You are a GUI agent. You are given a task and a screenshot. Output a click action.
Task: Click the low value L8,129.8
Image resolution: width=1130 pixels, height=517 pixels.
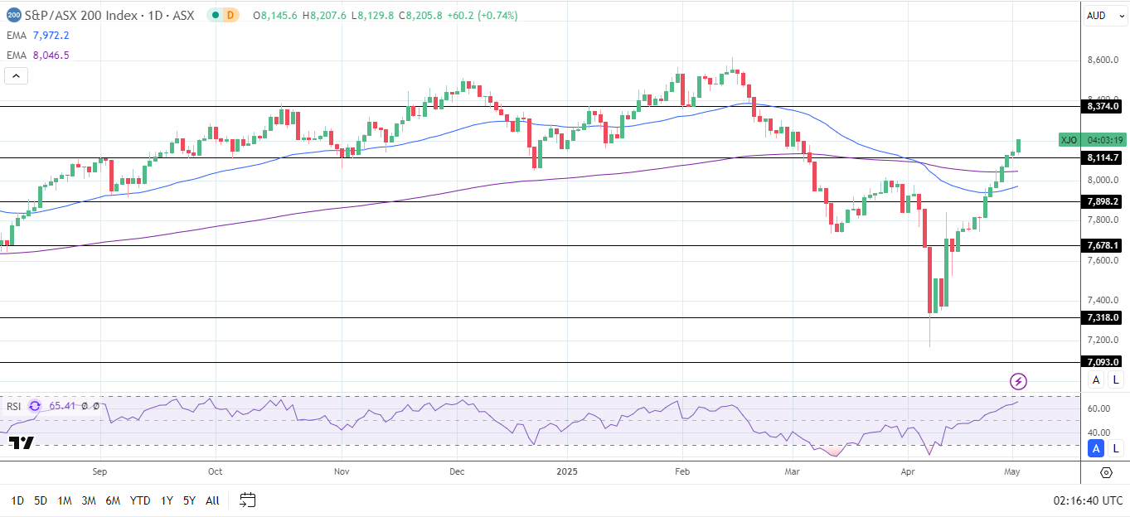point(374,16)
